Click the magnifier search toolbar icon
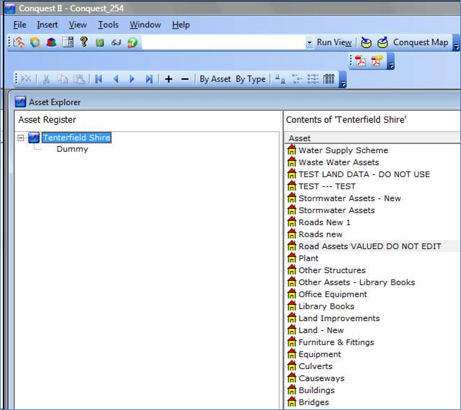This screenshot has width=461, height=410. point(35,42)
